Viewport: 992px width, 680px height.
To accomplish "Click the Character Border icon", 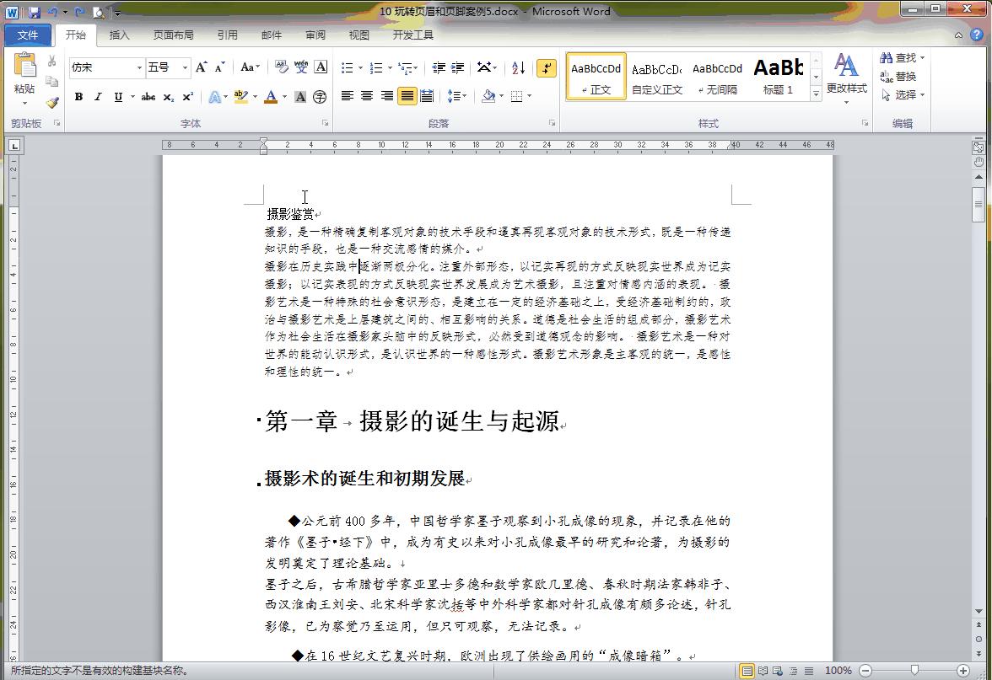I will pyautogui.click(x=321, y=67).
